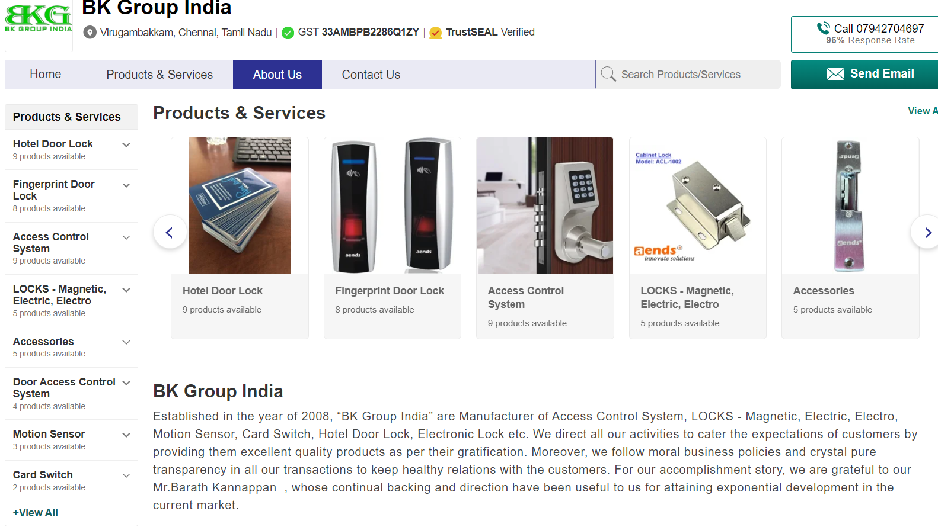Expand the Fingerprint Door Lock chevron
Image resolution: width=938 pixels, height=527 pixels.
[126, 185]
